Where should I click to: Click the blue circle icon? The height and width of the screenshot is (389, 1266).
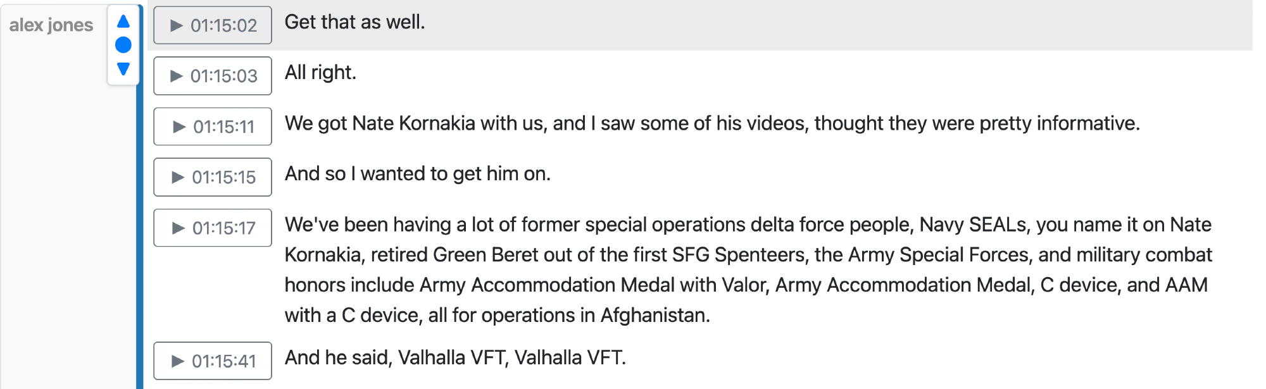pyautogui.click(x=123, y=45)
